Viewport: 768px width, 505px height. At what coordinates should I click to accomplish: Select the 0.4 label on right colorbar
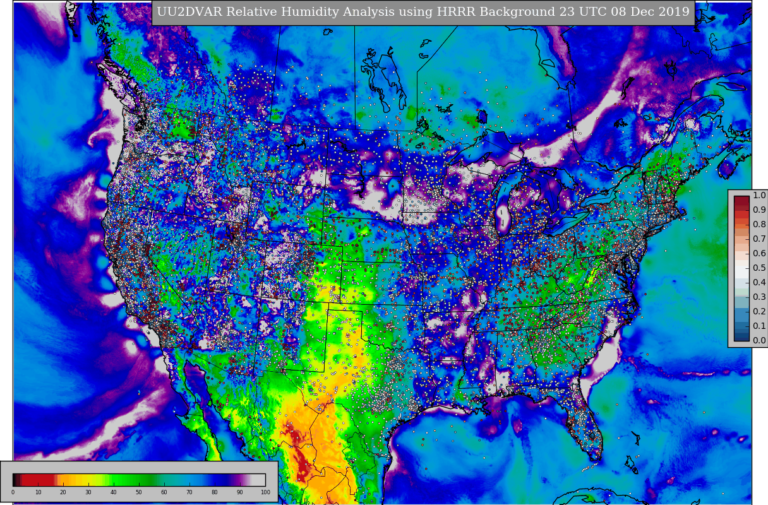click(x=759, y=283)
